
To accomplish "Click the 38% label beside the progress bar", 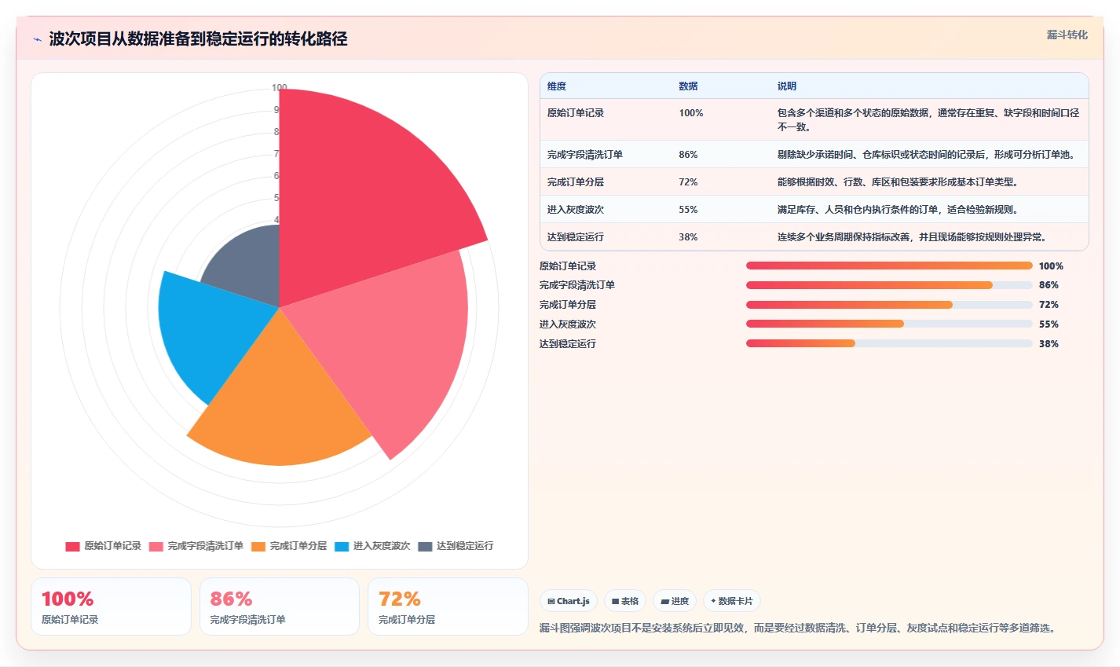I will click(x=1049, y=344).
